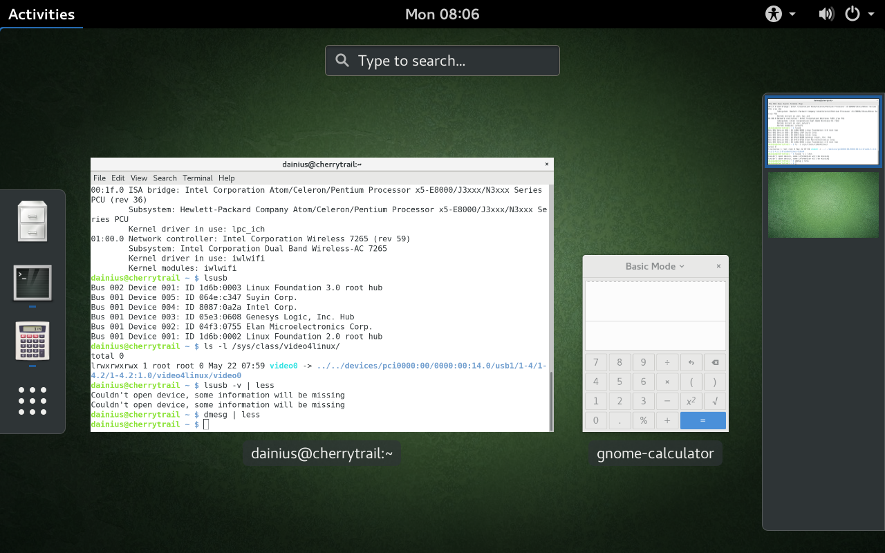Launch Terminal from the dash

pyautogui.click(x=32, y=283)
